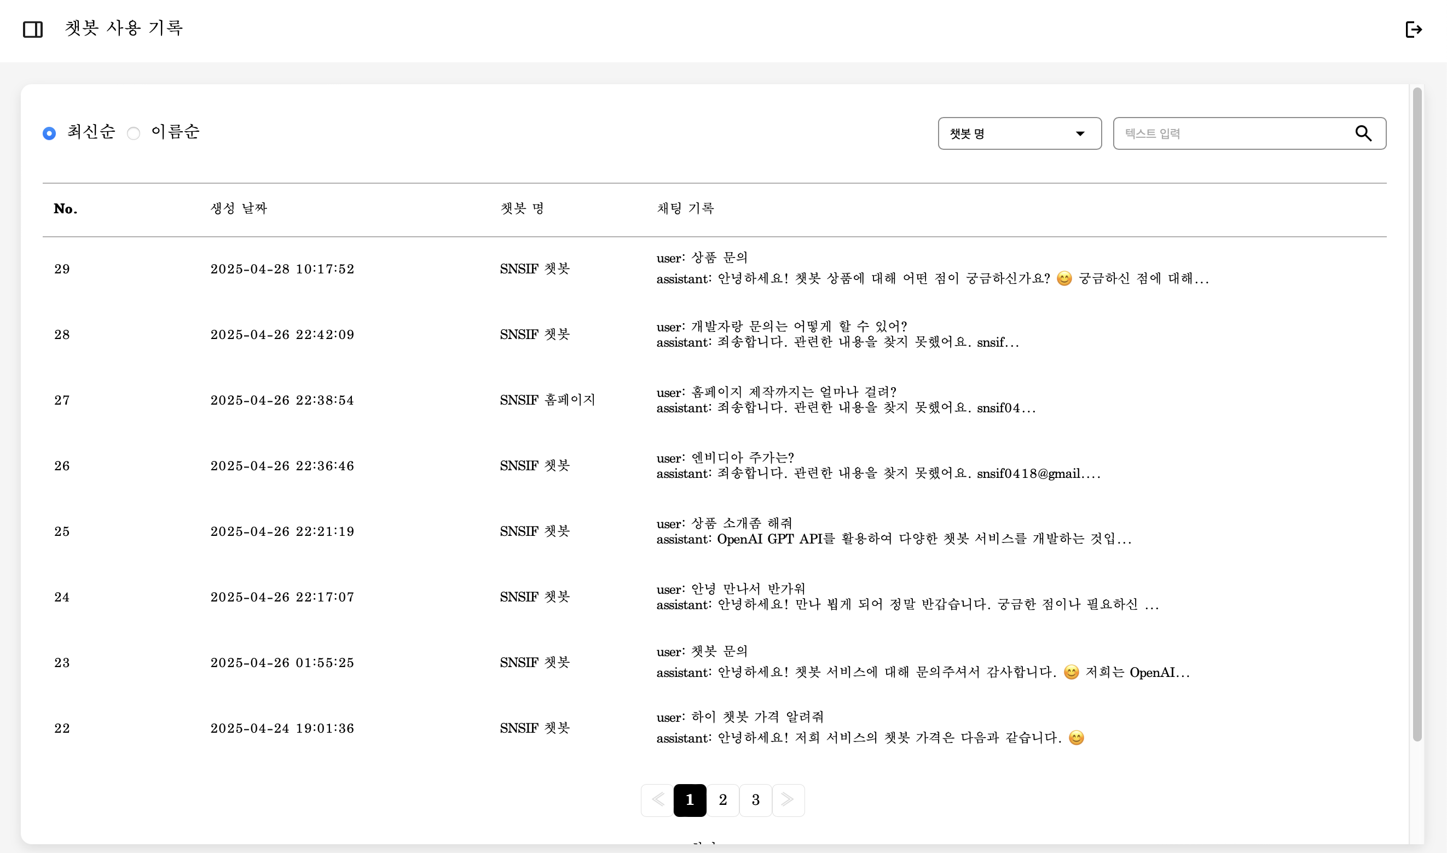Image resolution: width=1447 pixels, height=853 pixels.
Task: Toggle the sidebar panel icon
Action: (33, 29)
